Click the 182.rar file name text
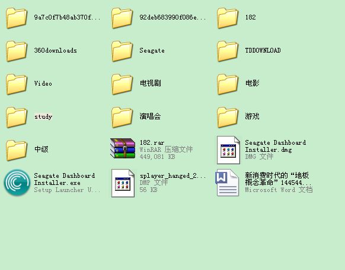Image resolution: width=345 pixels, height=270 pixels. coord(152,142)
